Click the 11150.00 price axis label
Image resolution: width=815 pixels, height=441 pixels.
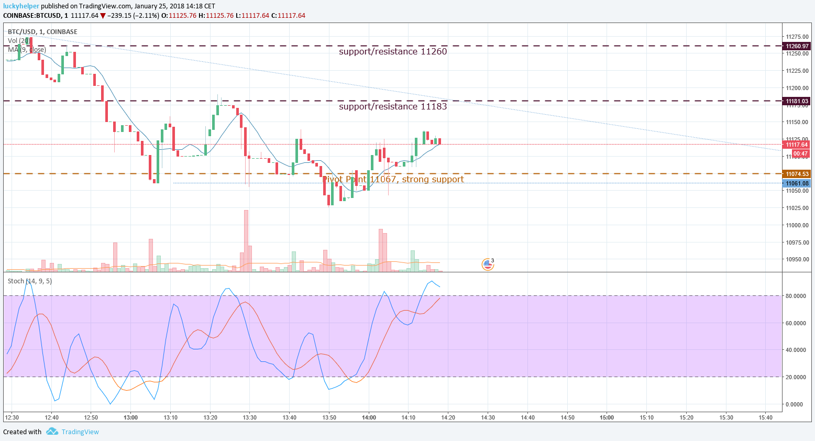tap(797, 122)
